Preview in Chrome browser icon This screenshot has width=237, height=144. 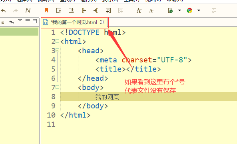coord(189,10)
